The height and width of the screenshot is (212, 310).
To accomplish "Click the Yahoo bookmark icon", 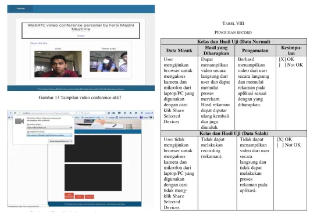I will [x=141, y=117].
